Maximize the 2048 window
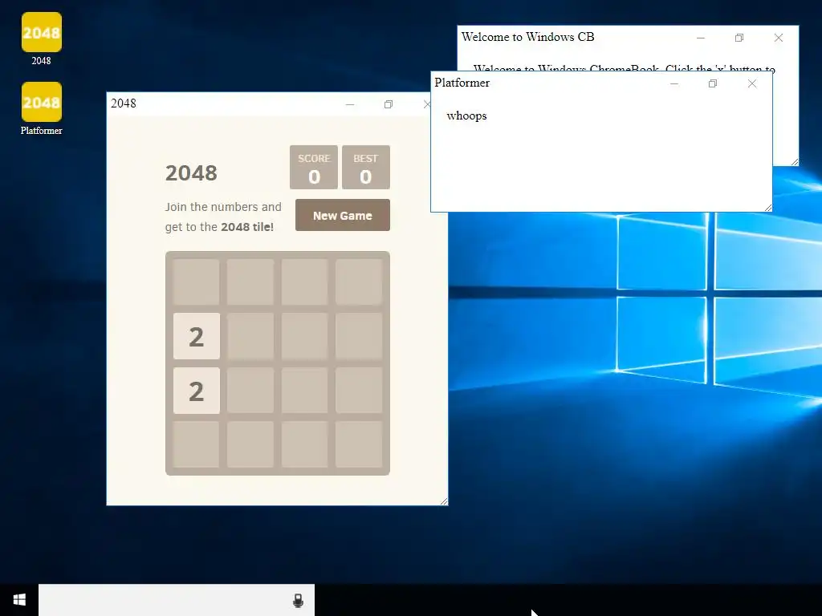 (x=389, y=104)
